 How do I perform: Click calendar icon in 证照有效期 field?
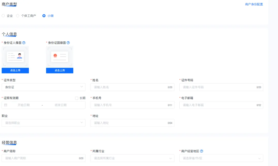6,105
